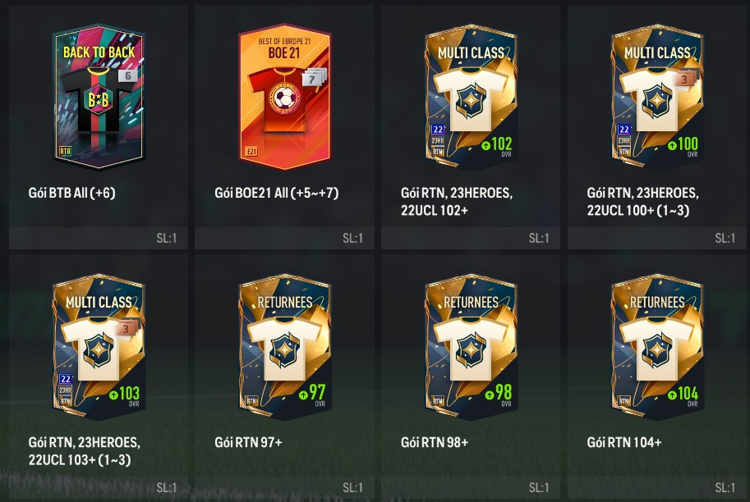This screenshot has width=750, height=502.
Task: Click the Gói BTB All (+6) label
Action: (x=71, y=193)
